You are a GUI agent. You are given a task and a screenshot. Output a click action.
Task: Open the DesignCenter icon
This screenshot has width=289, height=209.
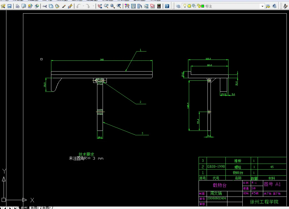[133, 6]
